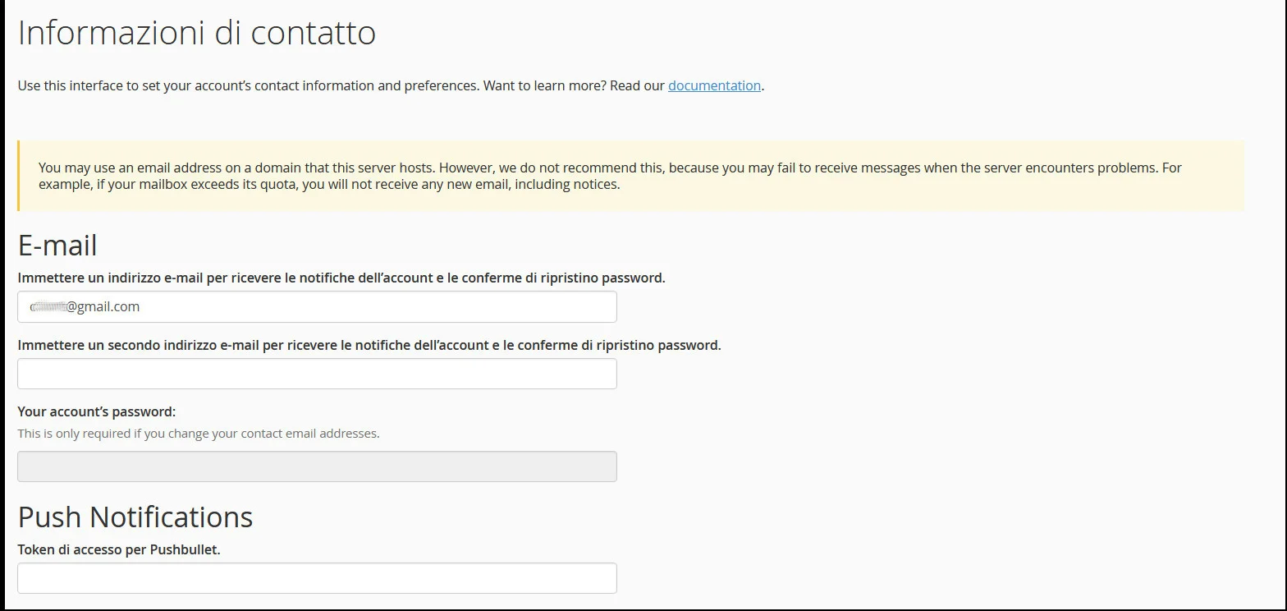This screenshot has width=1287, height=611.
Task: Open the documentation link
Action: pyautogui.click(x=714, y=85)
